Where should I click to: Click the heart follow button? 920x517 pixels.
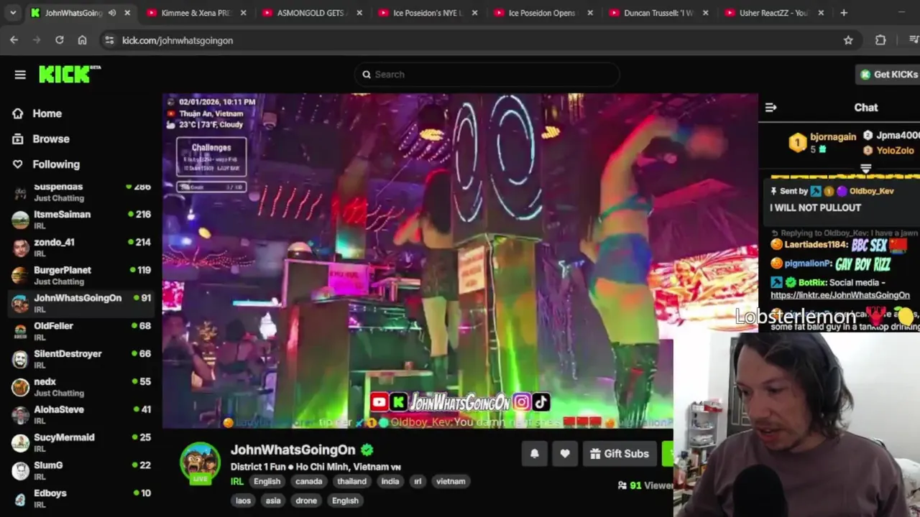point(565,454)
